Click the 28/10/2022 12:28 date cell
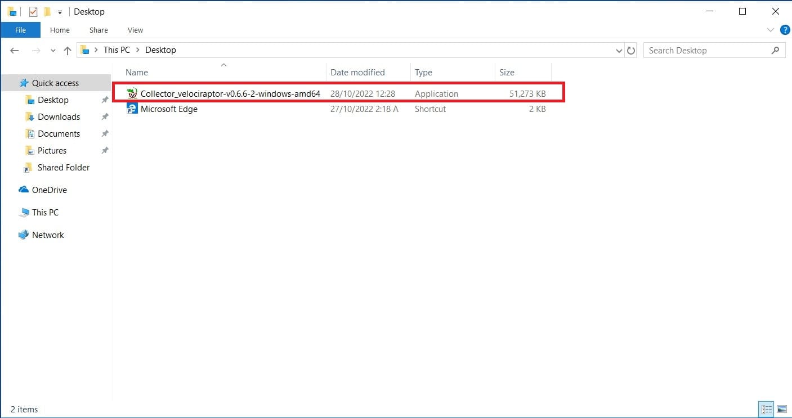Screen dimensions: 792x418 [363, 94]
